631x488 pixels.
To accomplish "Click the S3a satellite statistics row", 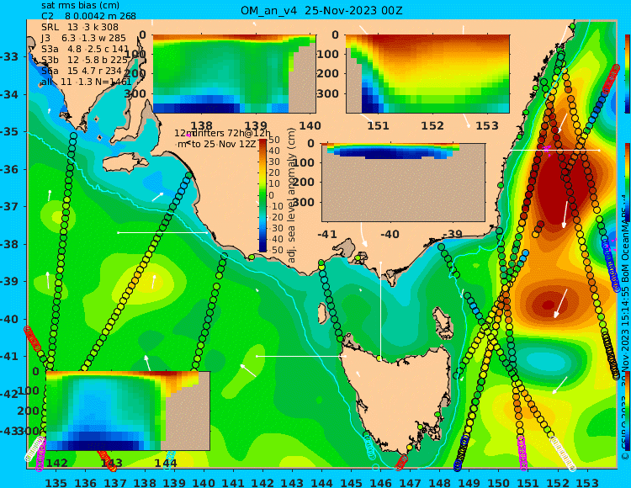I will click(x=84, y=49).
